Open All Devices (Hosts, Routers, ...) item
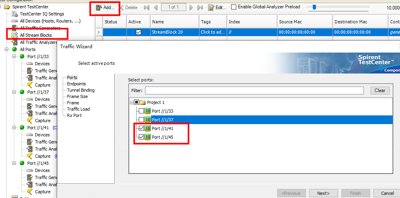The image size is (400, 198). coord(50,21)
